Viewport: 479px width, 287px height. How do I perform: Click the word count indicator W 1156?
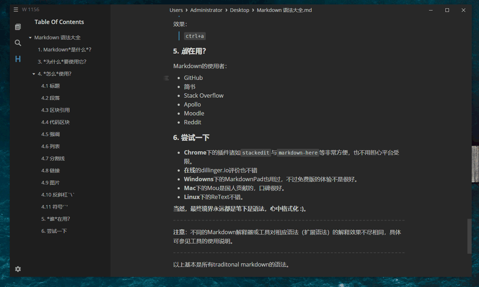[31, 9]
